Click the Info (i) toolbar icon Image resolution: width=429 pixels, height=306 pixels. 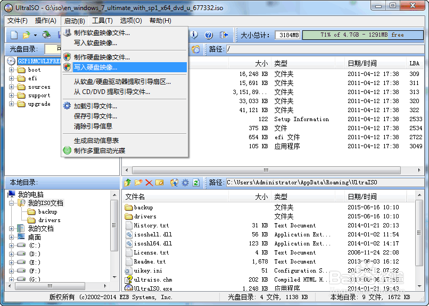click(194, 35)
